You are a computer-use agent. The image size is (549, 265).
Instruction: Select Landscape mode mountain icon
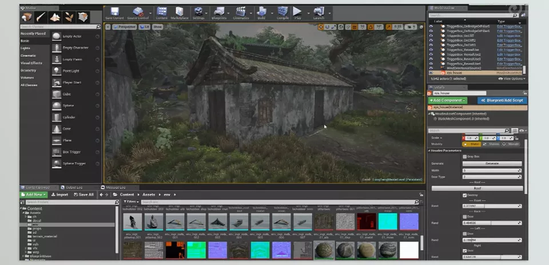point(55,17)
